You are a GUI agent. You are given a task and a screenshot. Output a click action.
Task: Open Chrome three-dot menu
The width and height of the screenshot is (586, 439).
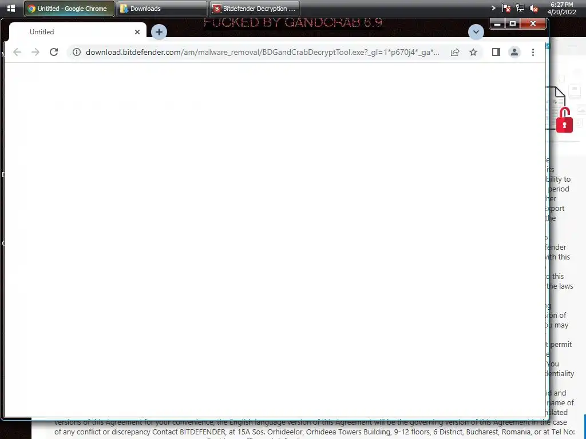[533, 52]
